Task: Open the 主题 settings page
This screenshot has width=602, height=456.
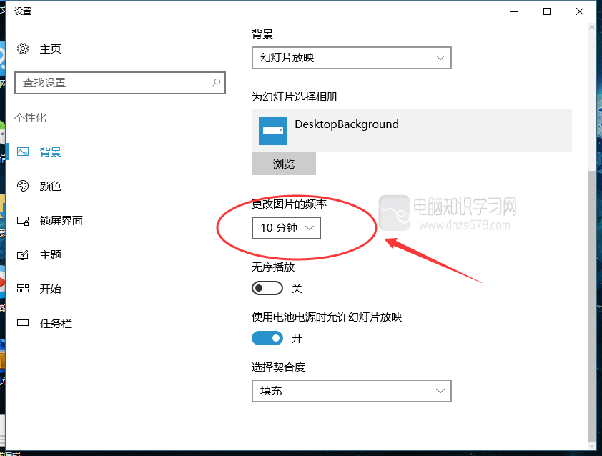Action: point(50,255)
